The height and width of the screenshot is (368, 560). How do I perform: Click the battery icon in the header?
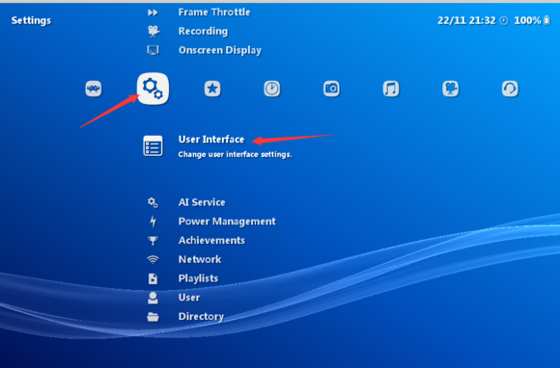[546, 20]
